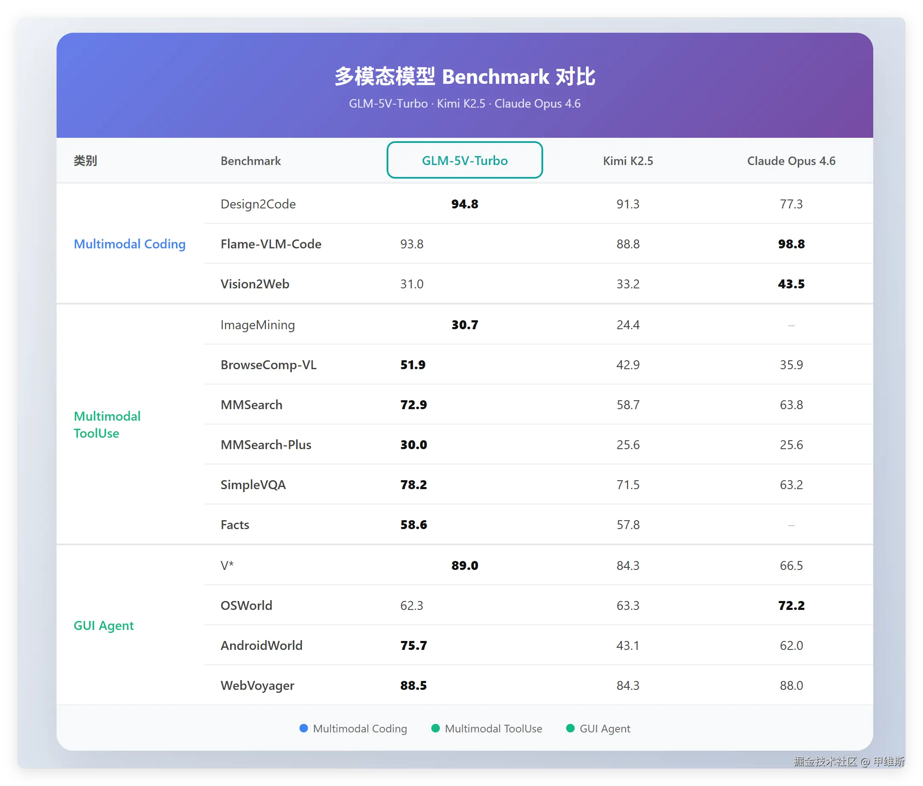Select the GUI Agent category label

pos(103,626)
